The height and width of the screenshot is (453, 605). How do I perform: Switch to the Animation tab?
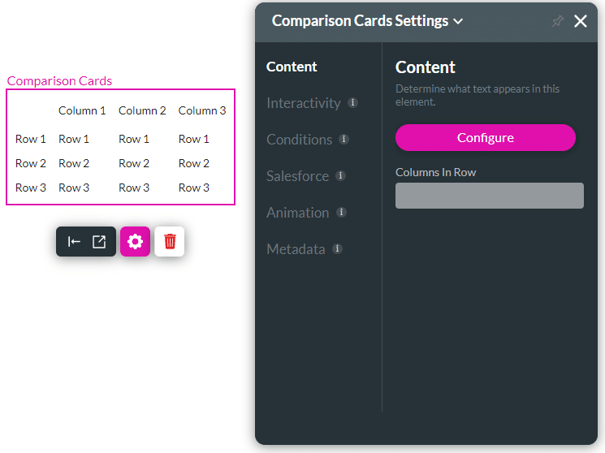(x=297, y=213)
